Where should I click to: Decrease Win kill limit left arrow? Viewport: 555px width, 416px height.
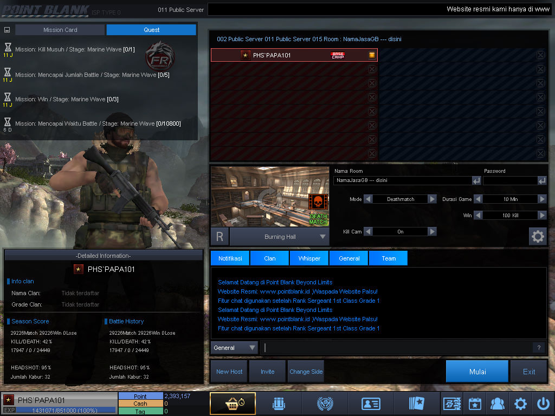(478, 215)
